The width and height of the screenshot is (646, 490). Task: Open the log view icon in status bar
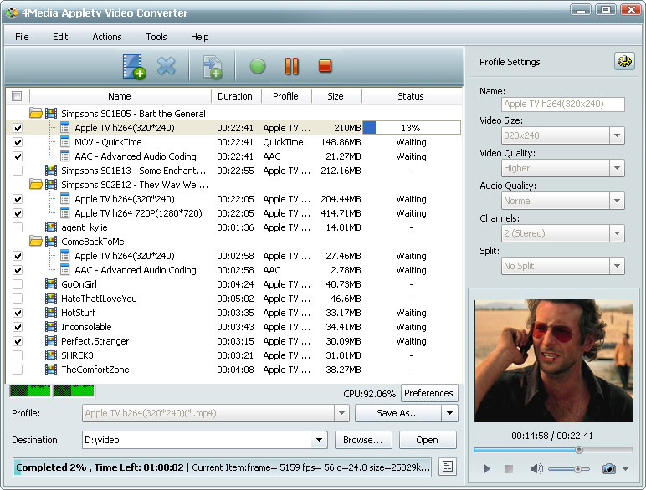(x=448, y=467)
